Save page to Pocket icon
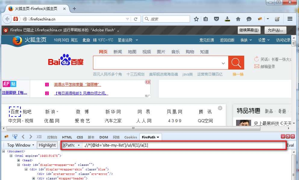299x180 pixels. pyautogui.click(x=216, y=19)
